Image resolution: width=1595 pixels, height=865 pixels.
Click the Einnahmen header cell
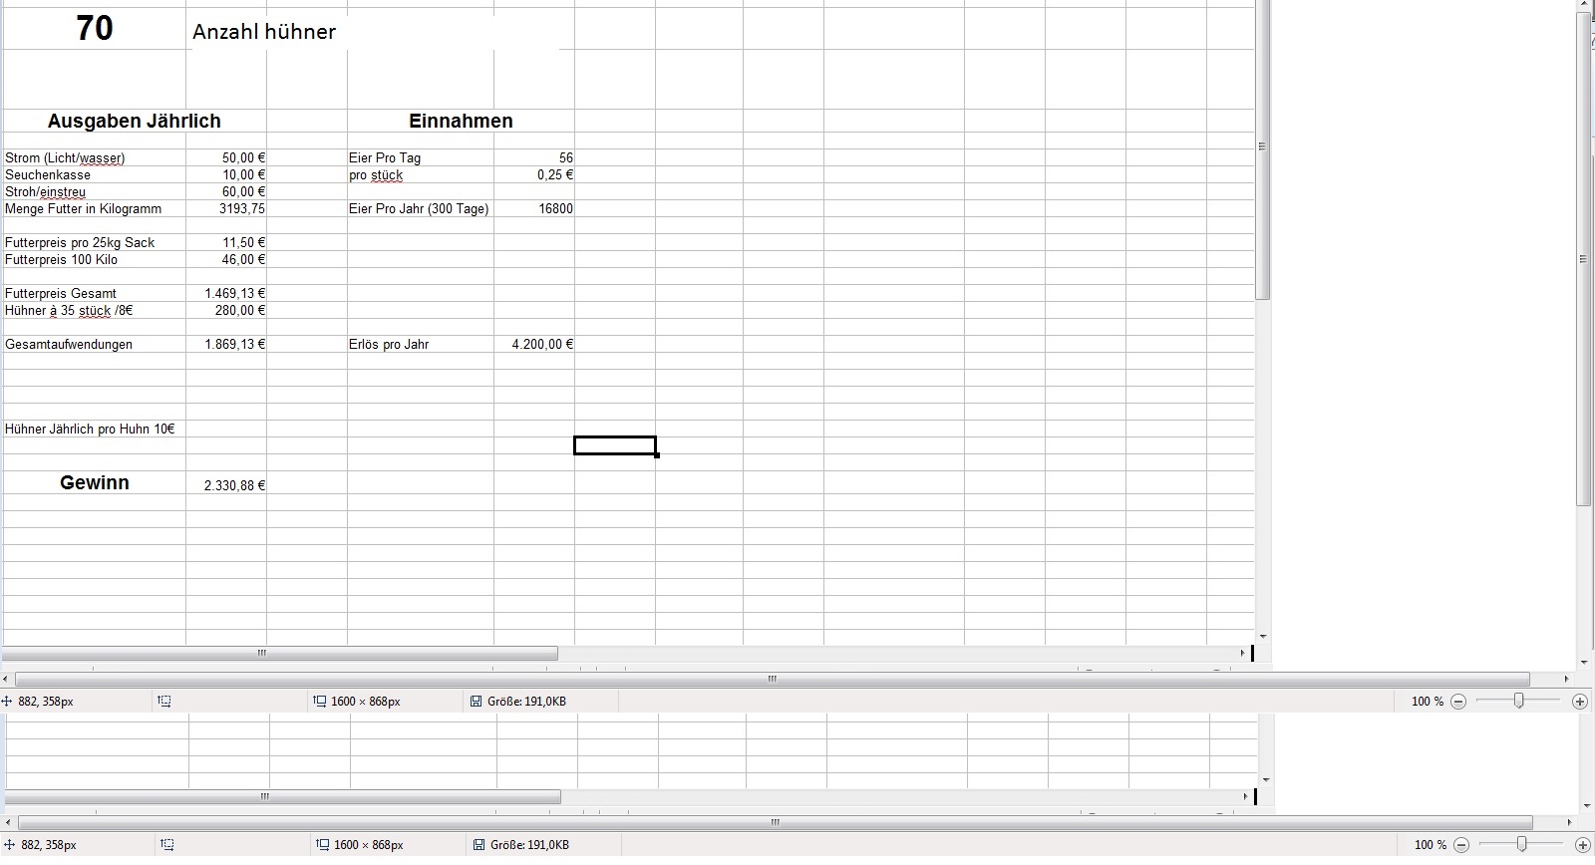461,121
